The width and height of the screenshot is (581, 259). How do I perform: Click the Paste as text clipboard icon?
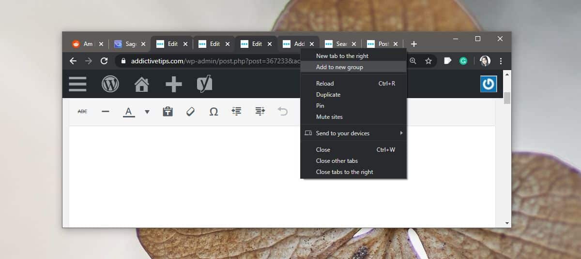point(168,111)
